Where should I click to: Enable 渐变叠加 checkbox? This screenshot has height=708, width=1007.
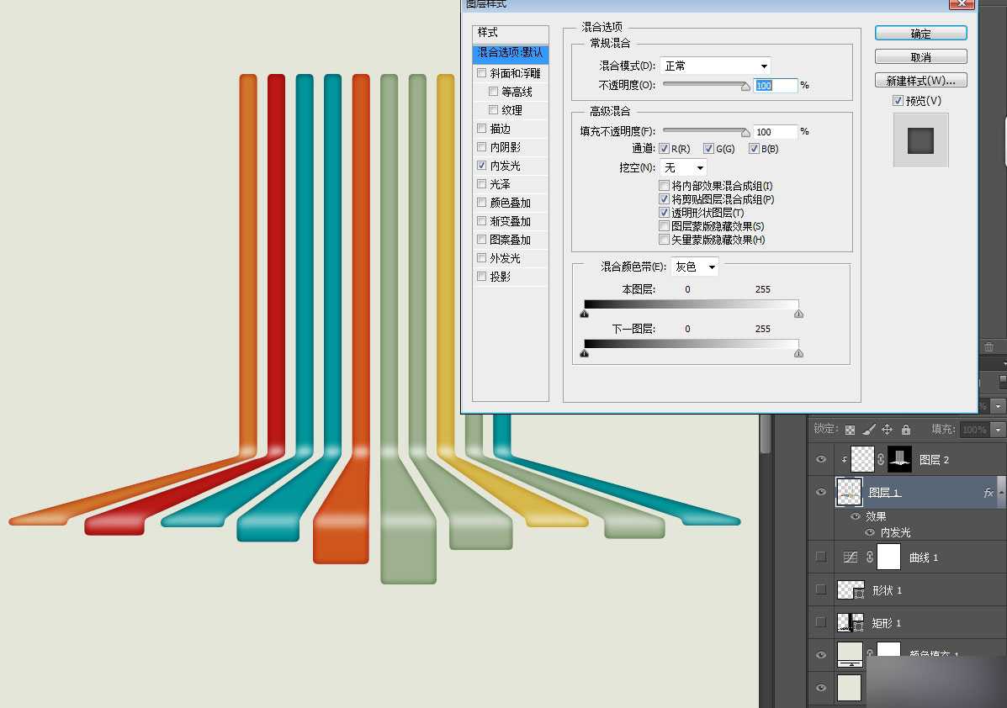click(482, 221)
